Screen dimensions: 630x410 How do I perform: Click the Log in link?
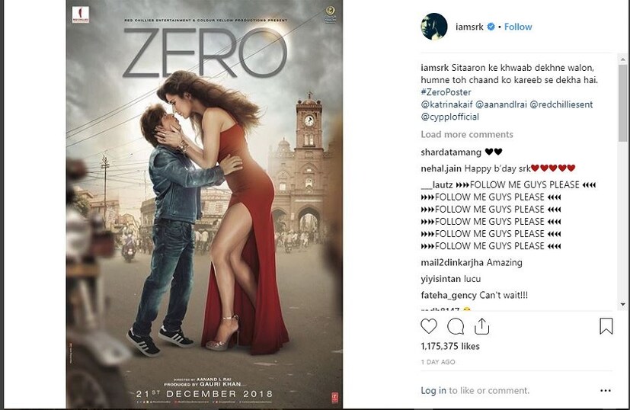tap(433, 390)
